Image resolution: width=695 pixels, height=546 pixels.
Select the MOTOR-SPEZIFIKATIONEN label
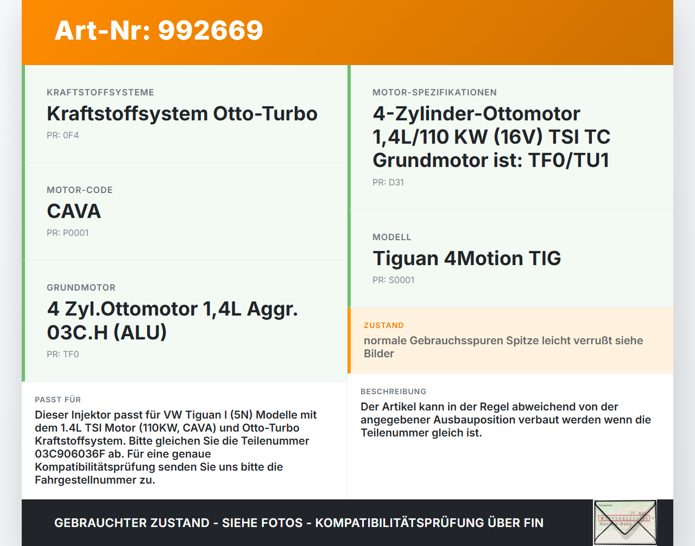(434, 92)
